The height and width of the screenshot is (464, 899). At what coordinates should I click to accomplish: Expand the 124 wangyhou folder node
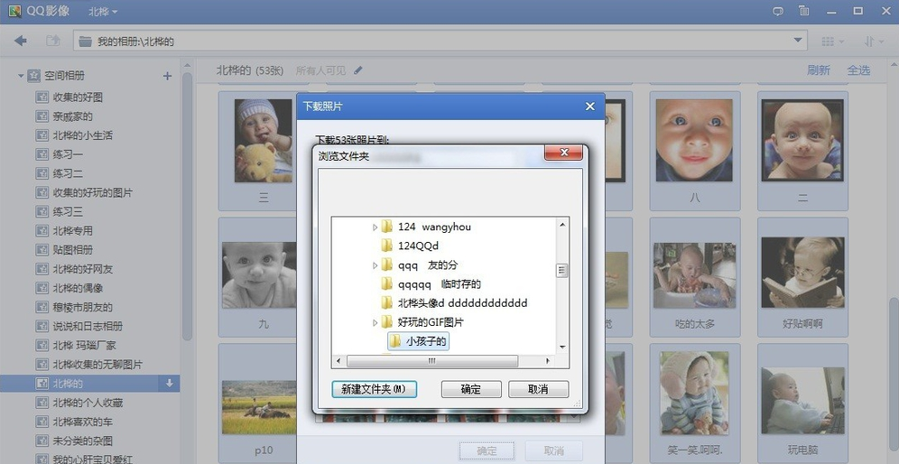point(375,227)
